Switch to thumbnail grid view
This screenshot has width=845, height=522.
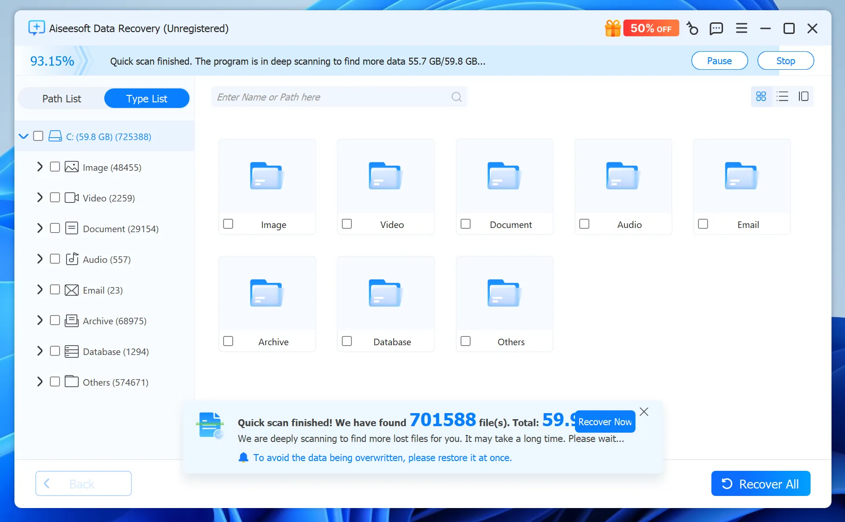(761, 96)
